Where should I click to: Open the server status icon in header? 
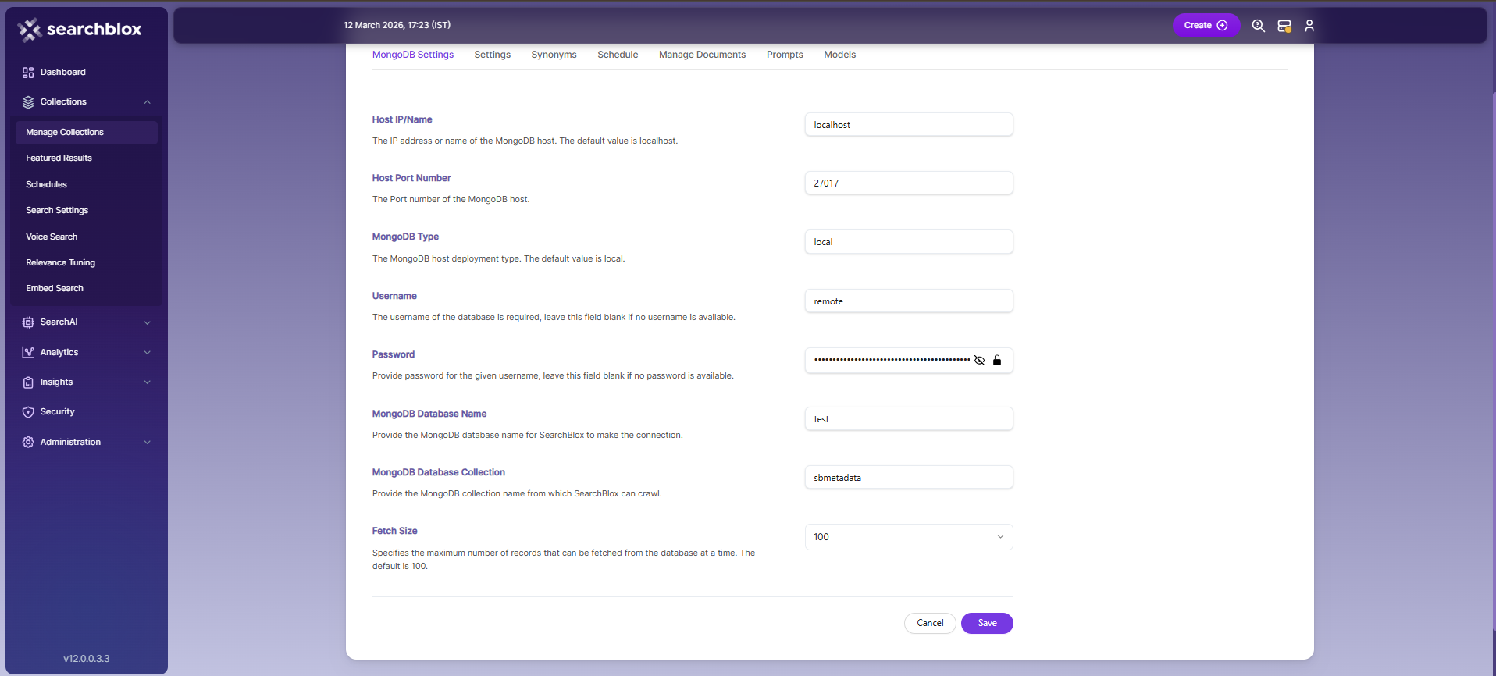pos(1284,26)
